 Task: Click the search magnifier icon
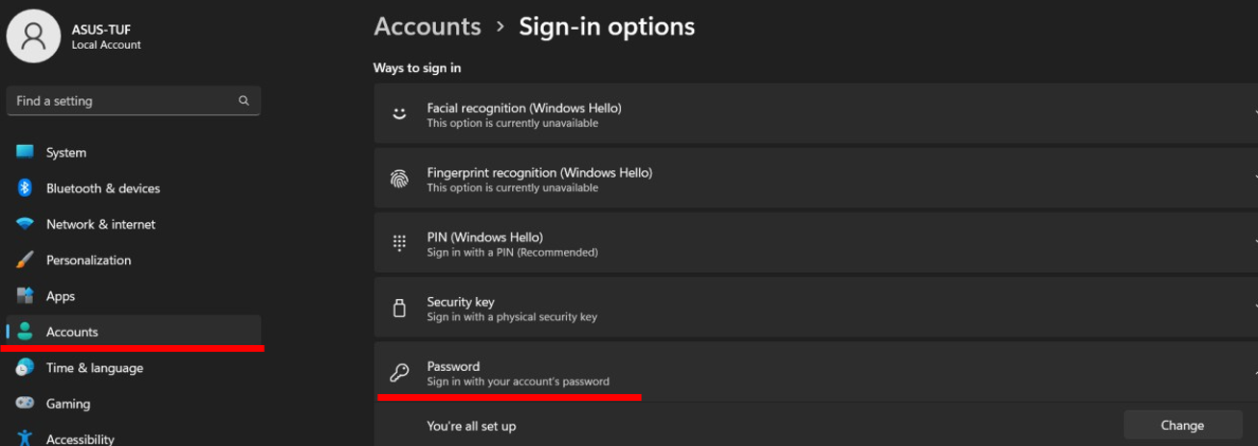tap(244, 101)
